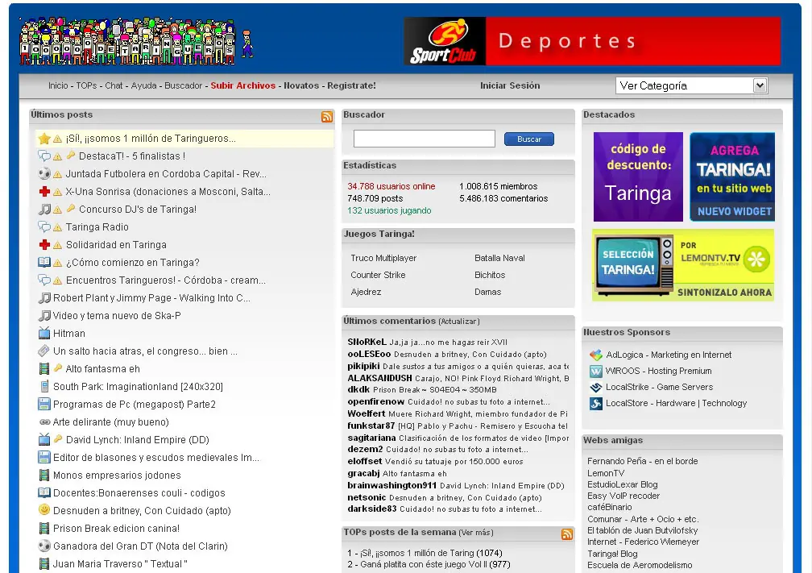Click the RSS feed icon for Últimos posts
Image resolution: width=812 pixels, height=573 pixels.
(x=327, y=117)
